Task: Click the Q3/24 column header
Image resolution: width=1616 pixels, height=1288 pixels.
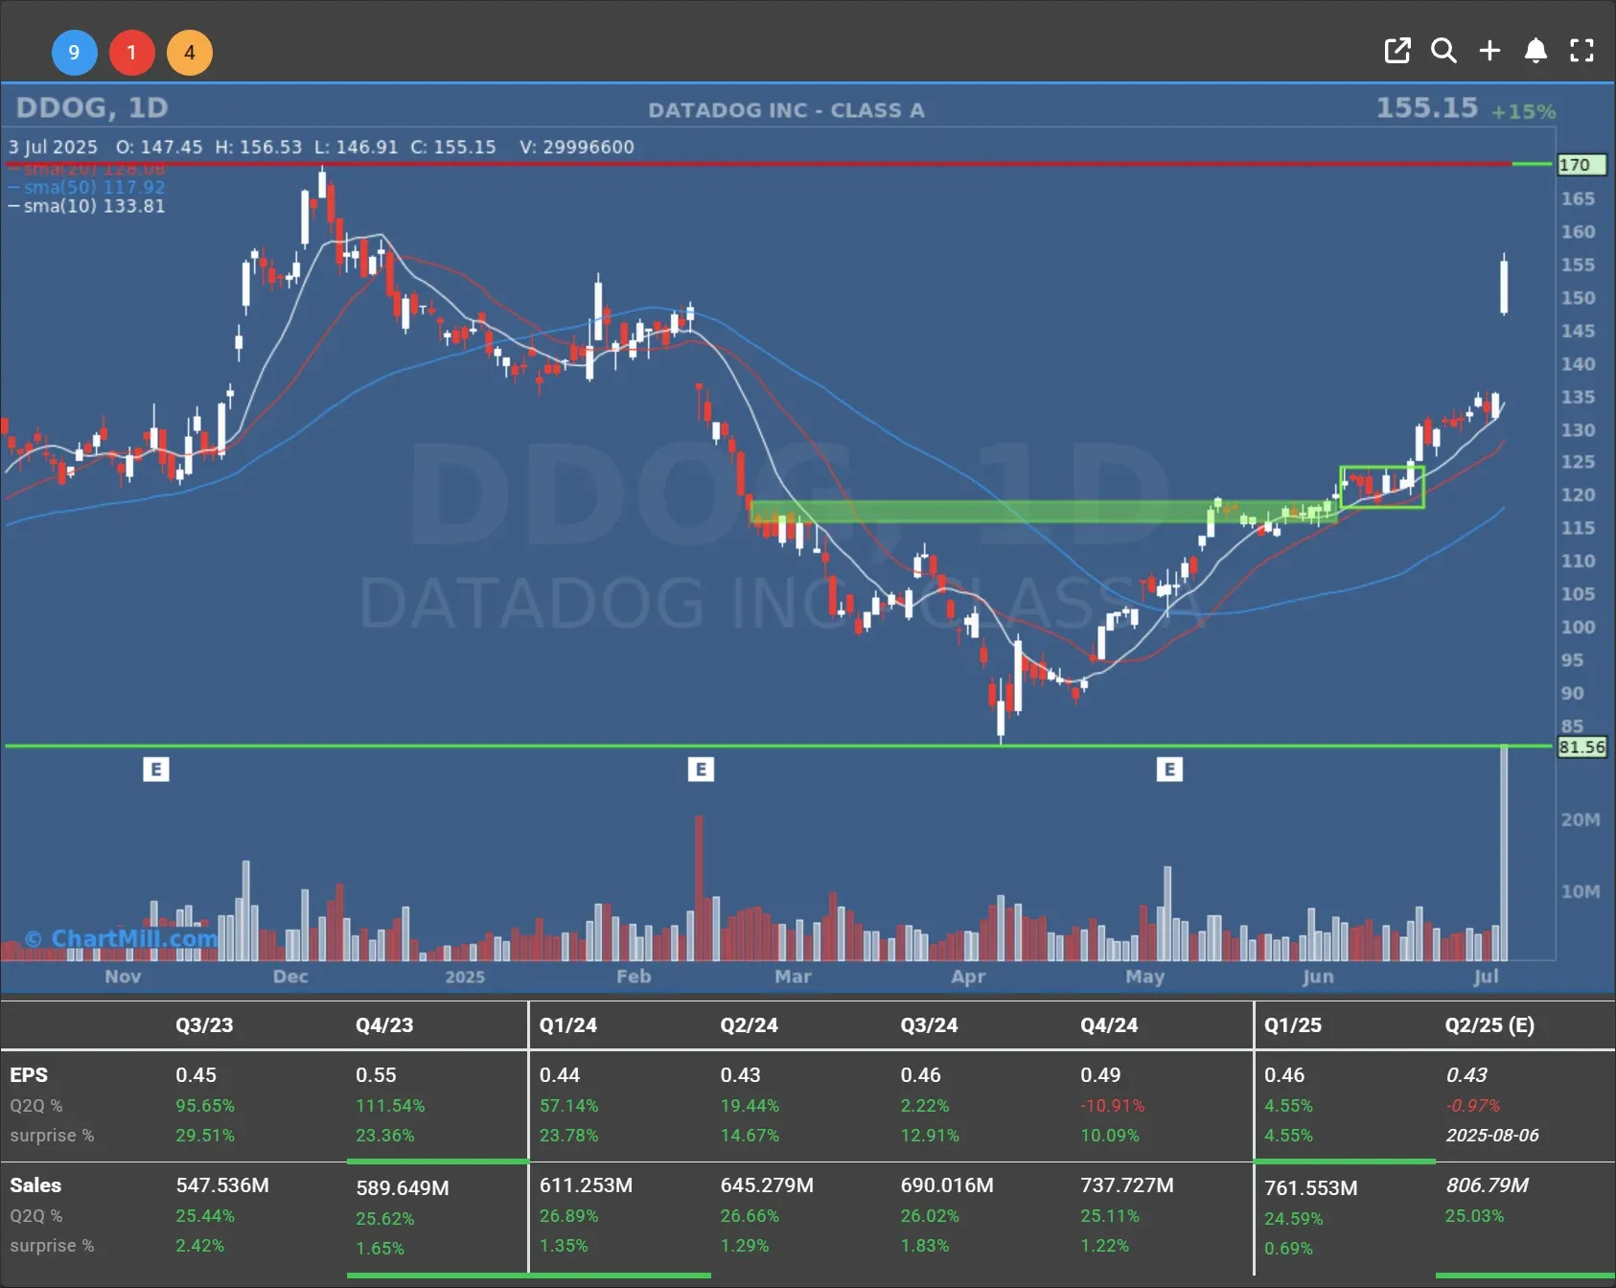Action: [x=929, y=1024]
